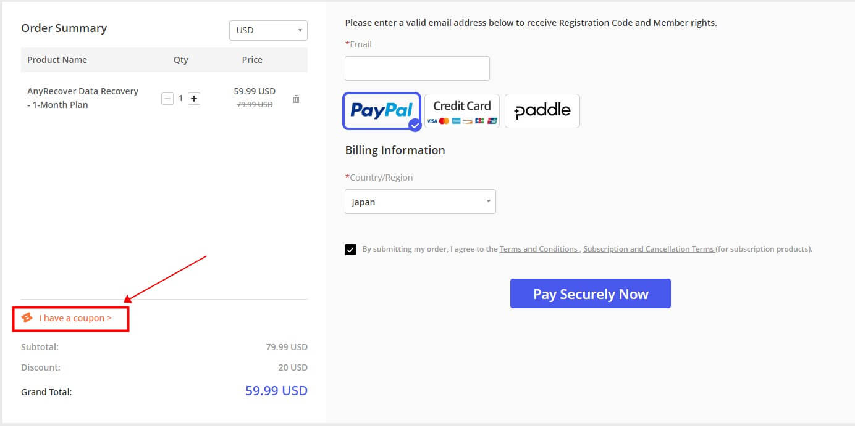Decrease quantity with the minus button

pyautogui.click(x=167, y=99)
